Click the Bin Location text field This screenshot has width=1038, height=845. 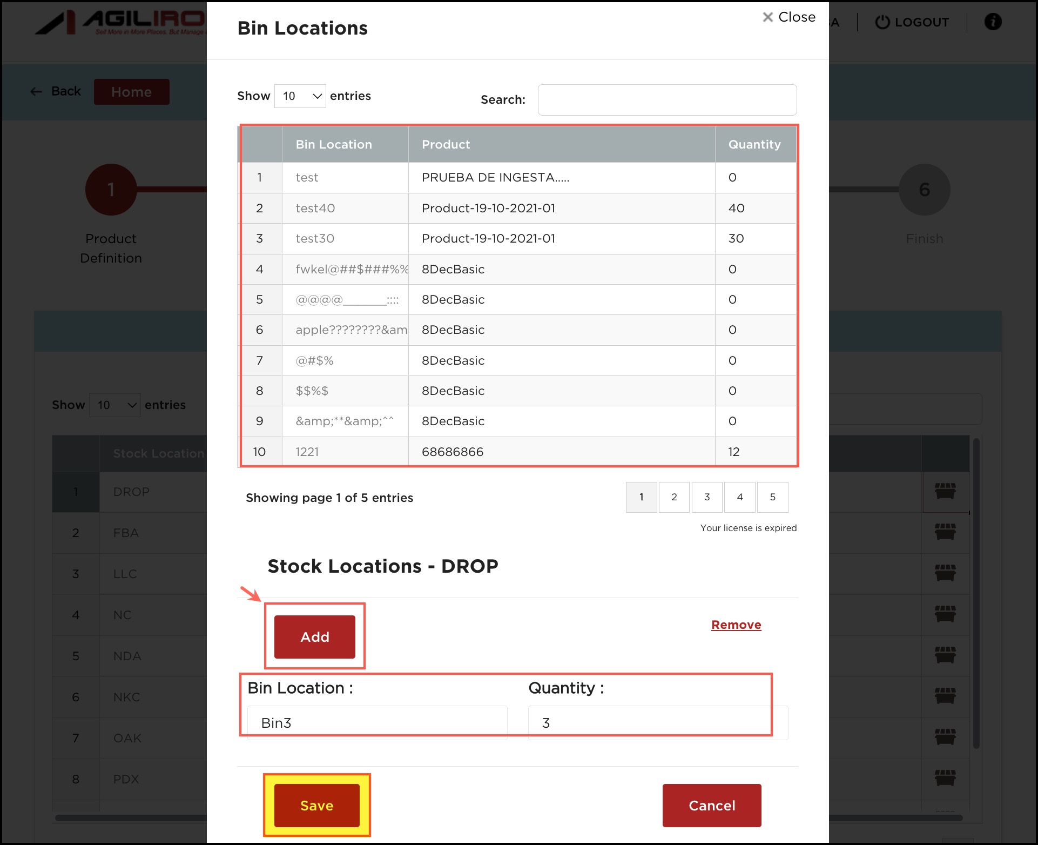(x=377, y=723)
